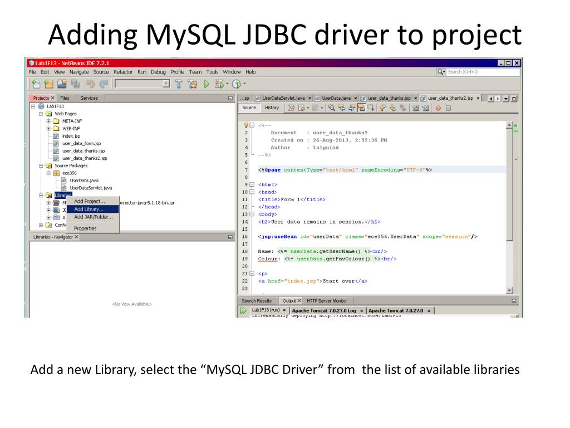Click the Debug Project toolbar icon

click(x=219, y=84)
